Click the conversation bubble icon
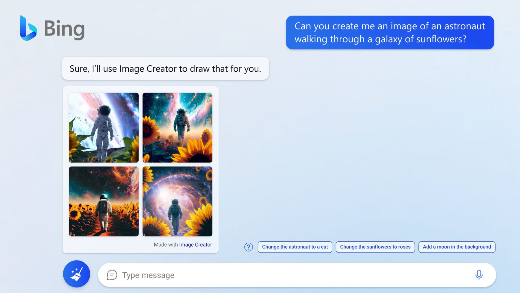520x293 pixels. tap(112, 275)
